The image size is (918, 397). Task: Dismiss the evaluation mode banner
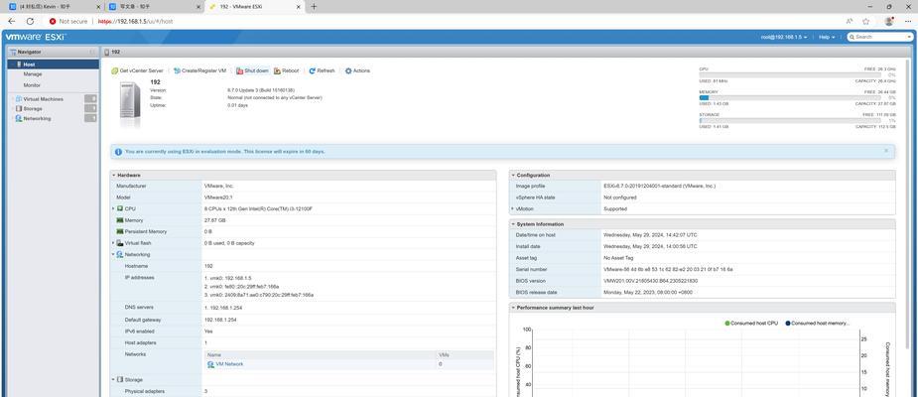point(886,151)
